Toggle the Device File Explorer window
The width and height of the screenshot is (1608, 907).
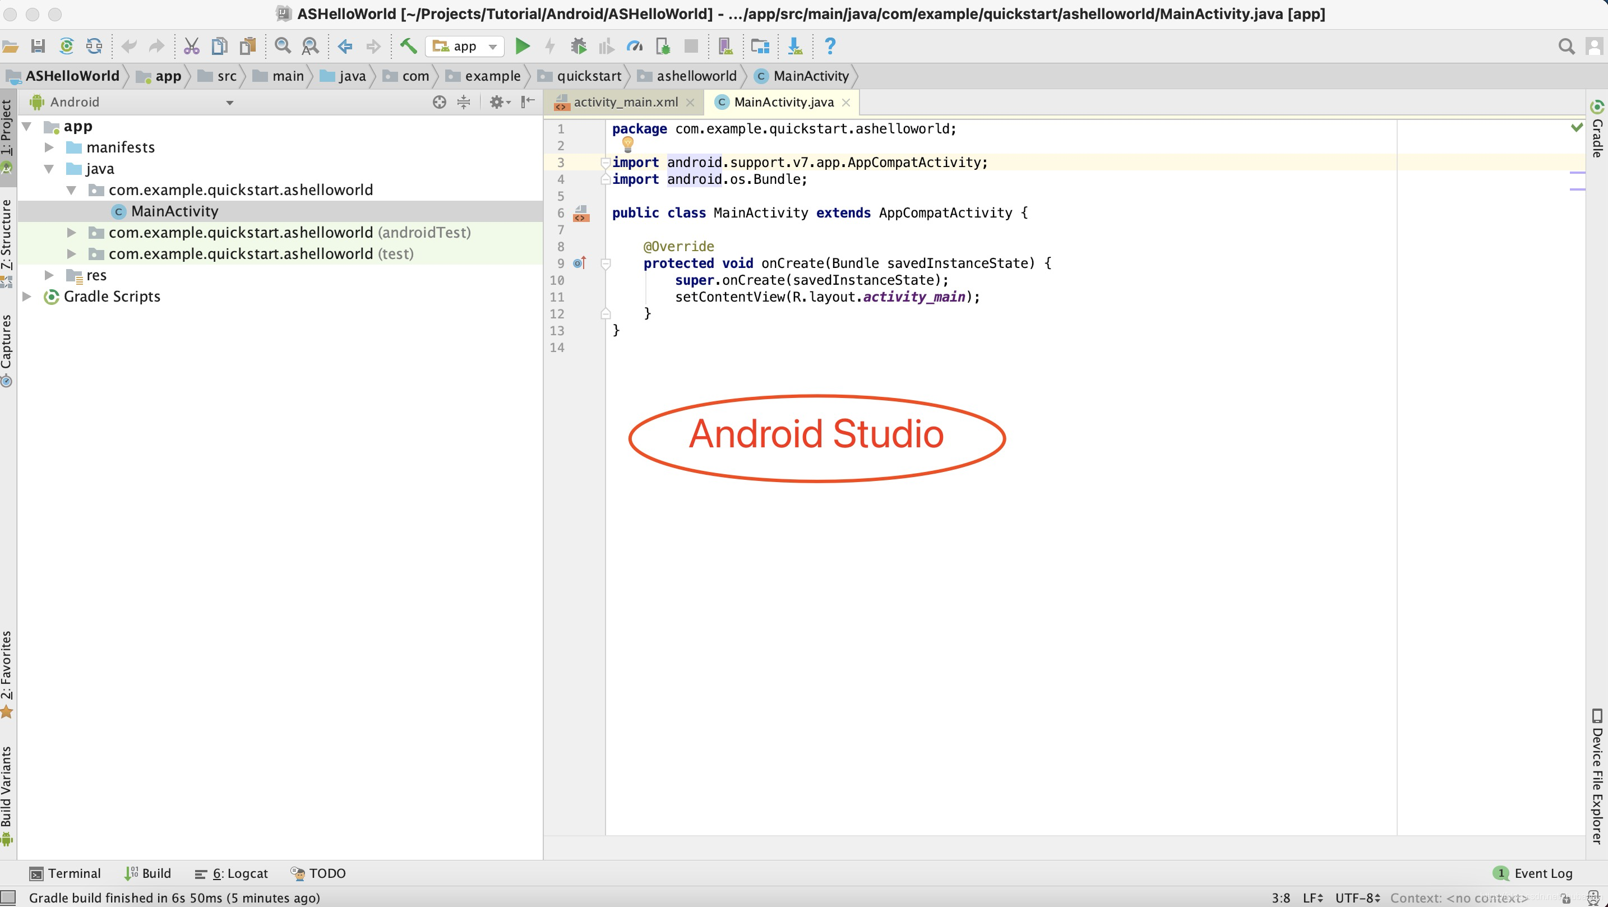point(1597,776)
